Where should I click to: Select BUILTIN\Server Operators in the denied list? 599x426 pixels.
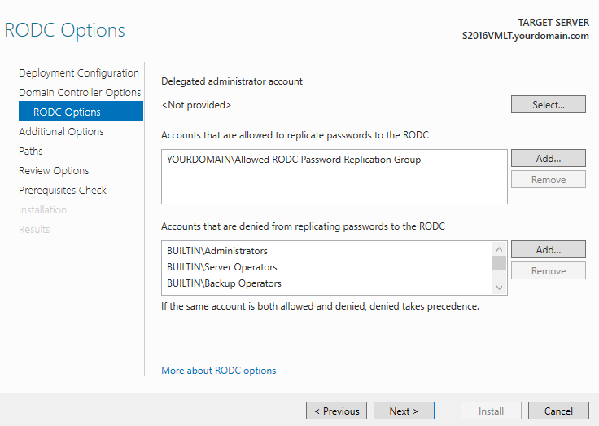point(222,267)
